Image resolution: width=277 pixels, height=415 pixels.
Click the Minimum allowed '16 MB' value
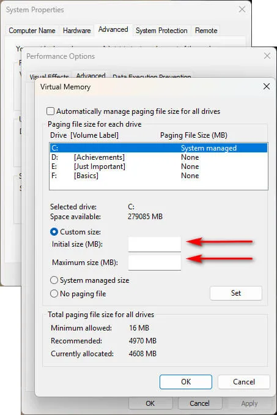pyautogui.click(x=139, y=328)
